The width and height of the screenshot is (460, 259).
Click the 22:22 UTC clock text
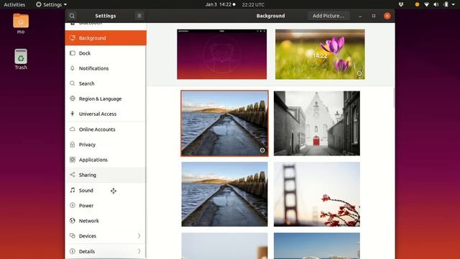(x=253, y=5)
